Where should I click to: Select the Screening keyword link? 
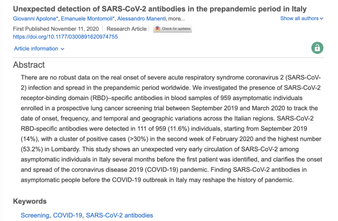pos(35,215)
